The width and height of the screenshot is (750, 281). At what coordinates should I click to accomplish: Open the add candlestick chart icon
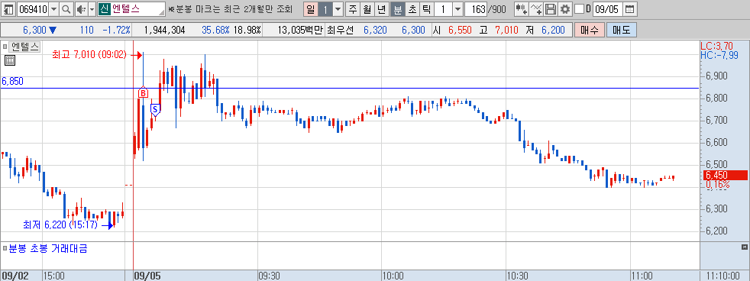click(x=521, y=9)
